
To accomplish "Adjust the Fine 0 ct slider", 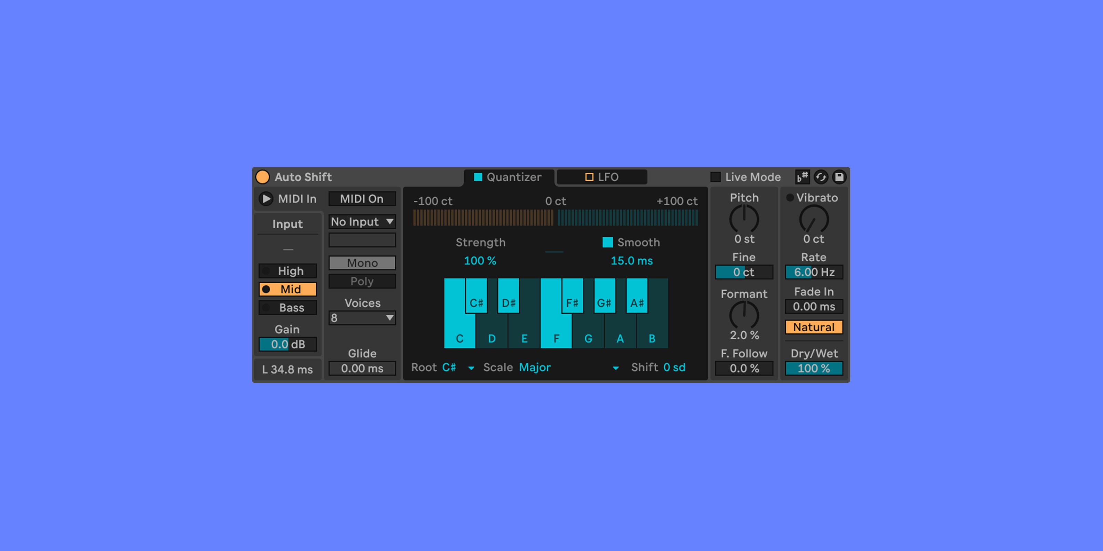I will tap(744, 272).
